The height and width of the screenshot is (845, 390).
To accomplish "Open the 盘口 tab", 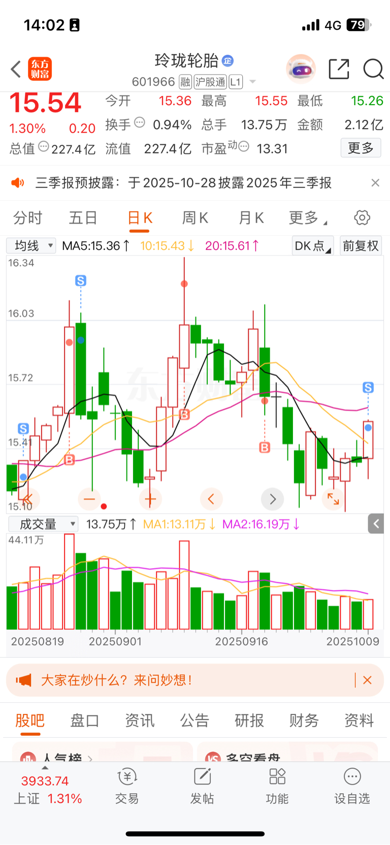I will point(85,721).
